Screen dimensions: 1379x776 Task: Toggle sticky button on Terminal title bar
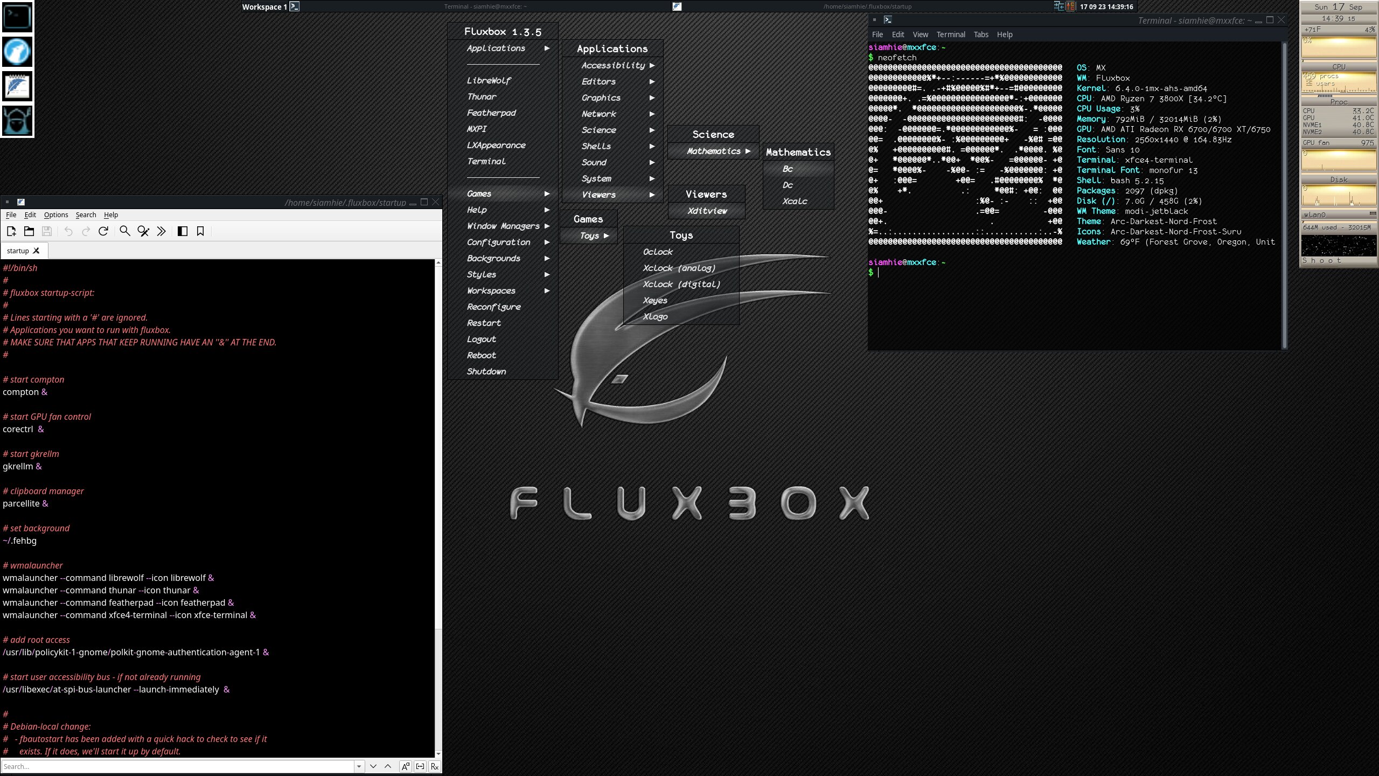[874, 20]
